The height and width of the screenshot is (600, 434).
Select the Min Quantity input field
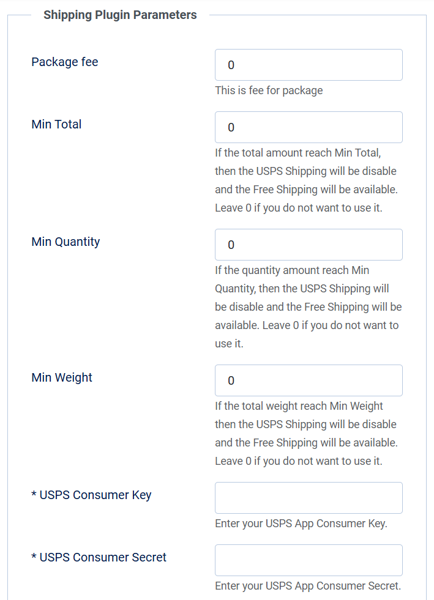click(x=309, y=245)
